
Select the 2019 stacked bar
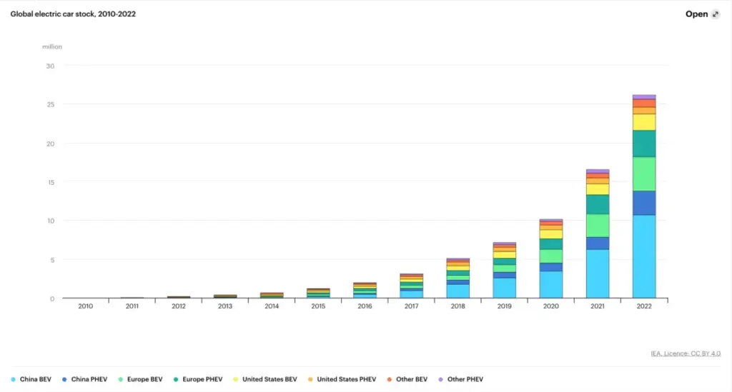tap(505, 270)
